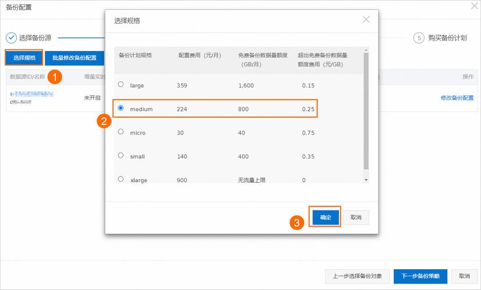Click the quota cell 800

pyautogui.click(x=243, y=109)
